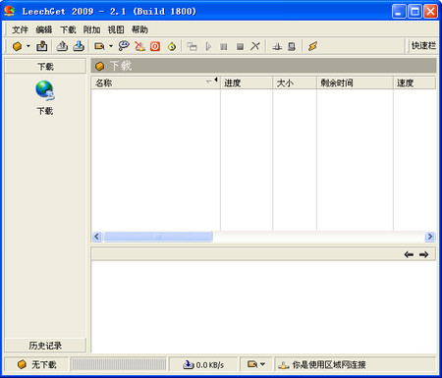442x378 pixels.
Task: Click the orange box icon in 下载 header
Action: tap(99, 66)
